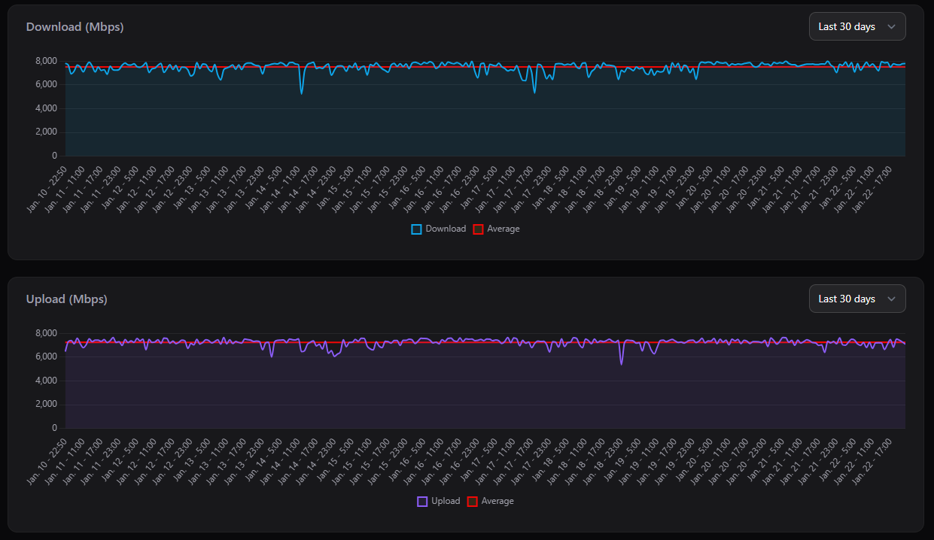Click the red average line in Download chart

[x=452, y=65]
